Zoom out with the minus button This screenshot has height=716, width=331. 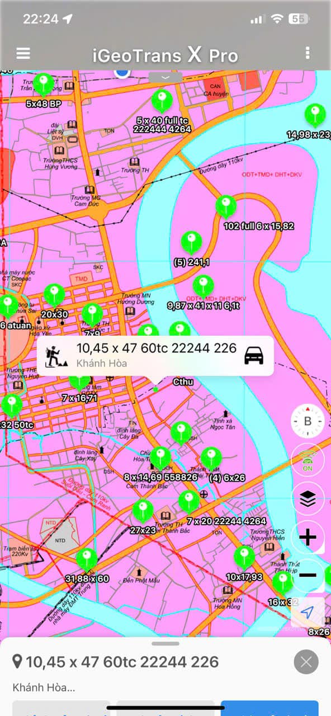click(308, 576)
